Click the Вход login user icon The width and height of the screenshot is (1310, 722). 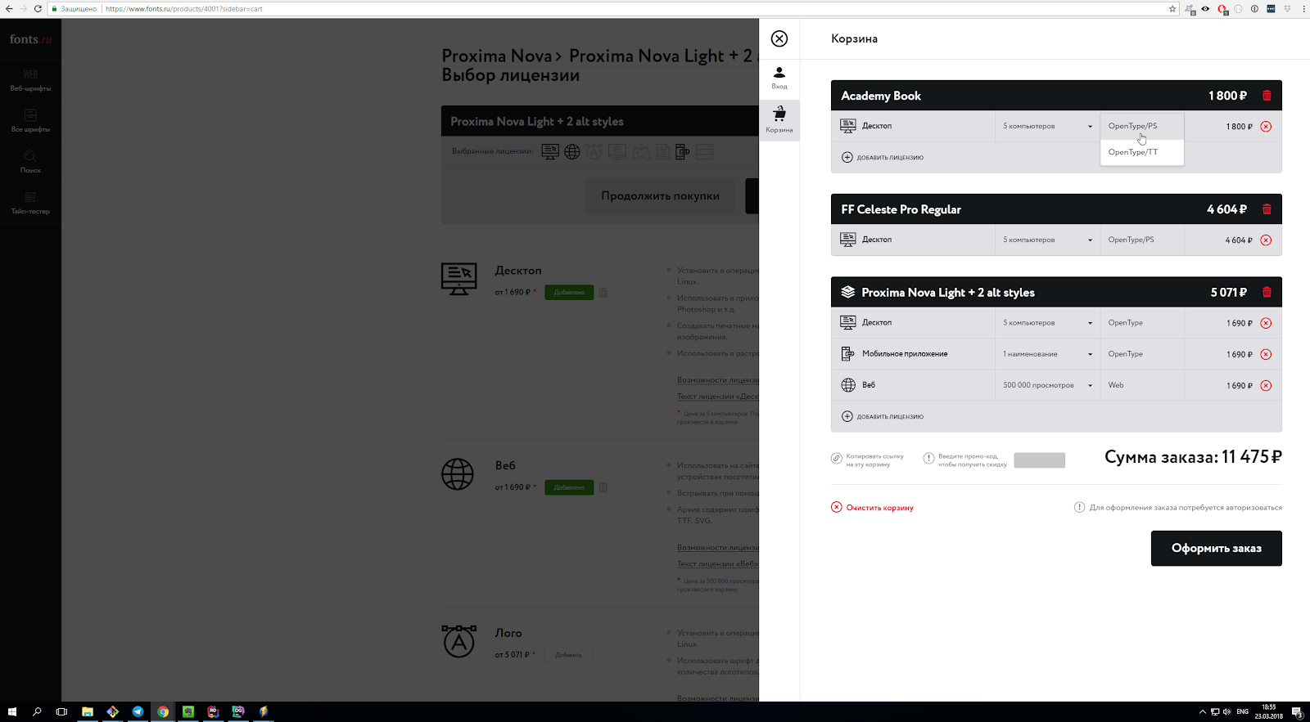coord(779,77)
